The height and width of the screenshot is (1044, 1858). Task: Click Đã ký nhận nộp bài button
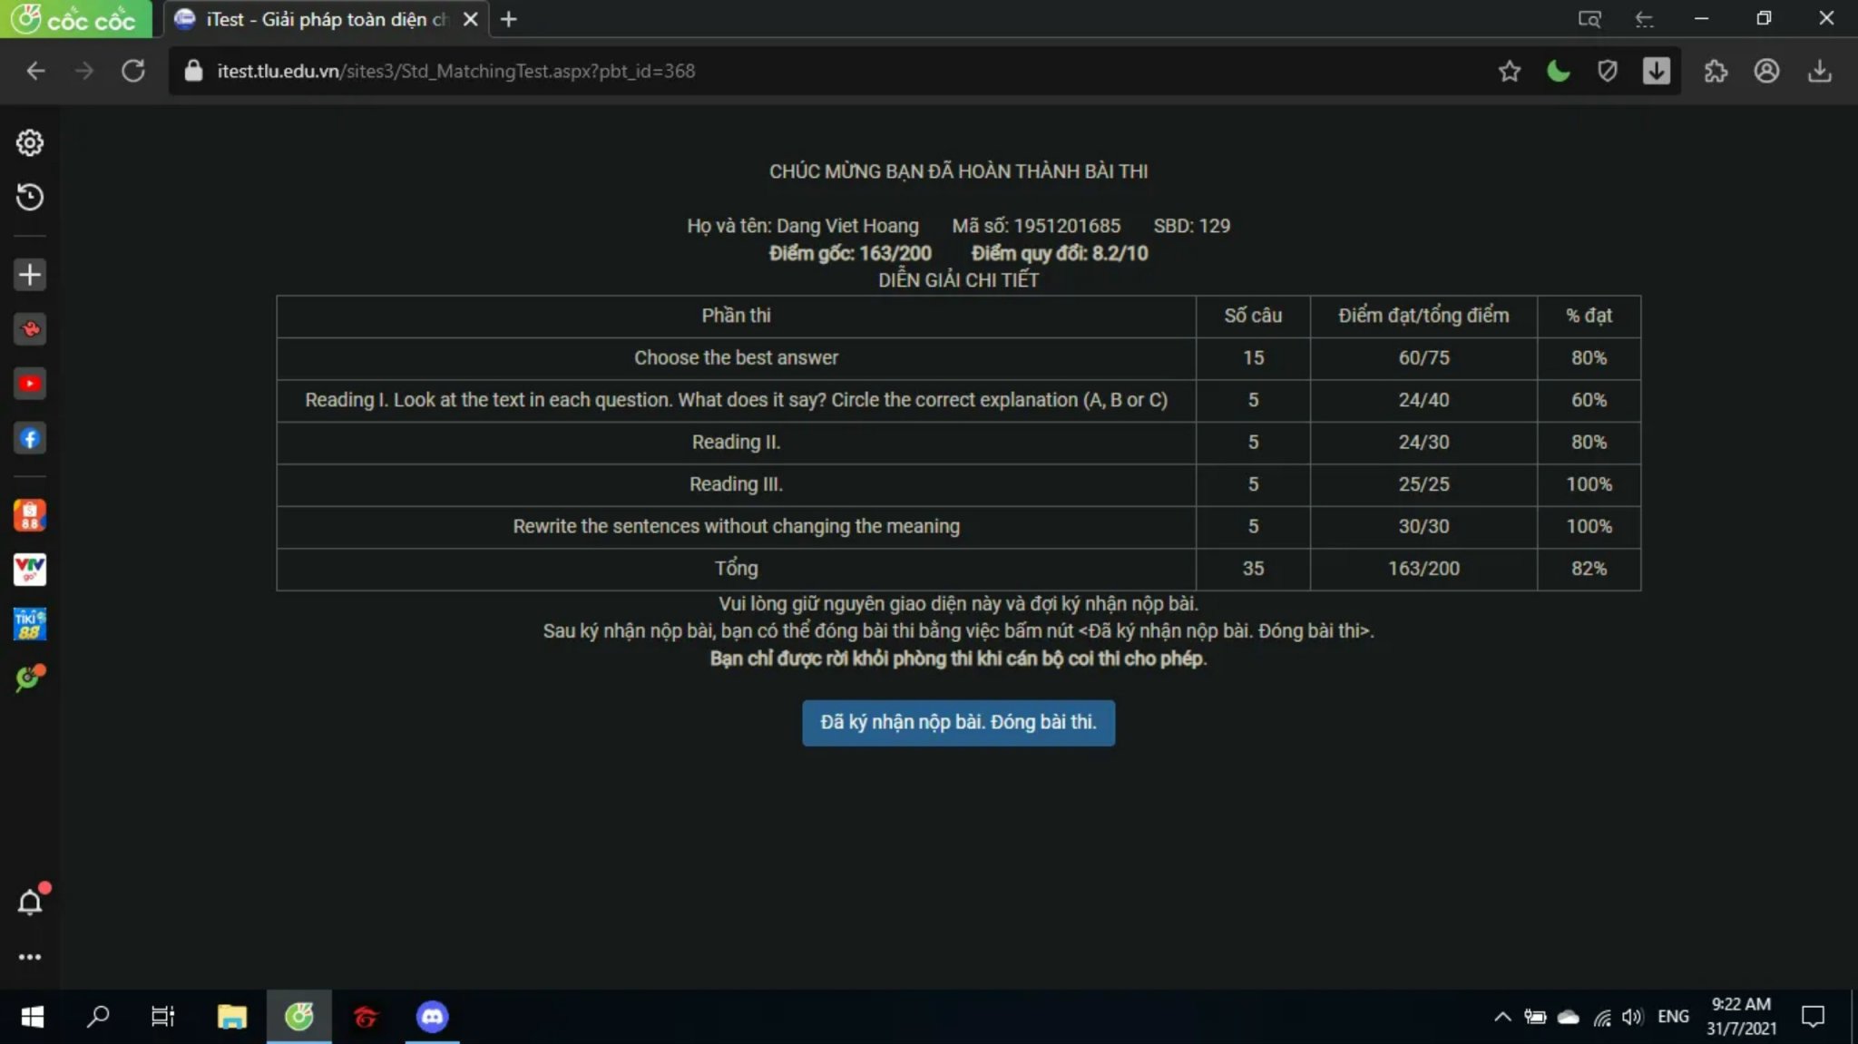[x=958, y=722]
